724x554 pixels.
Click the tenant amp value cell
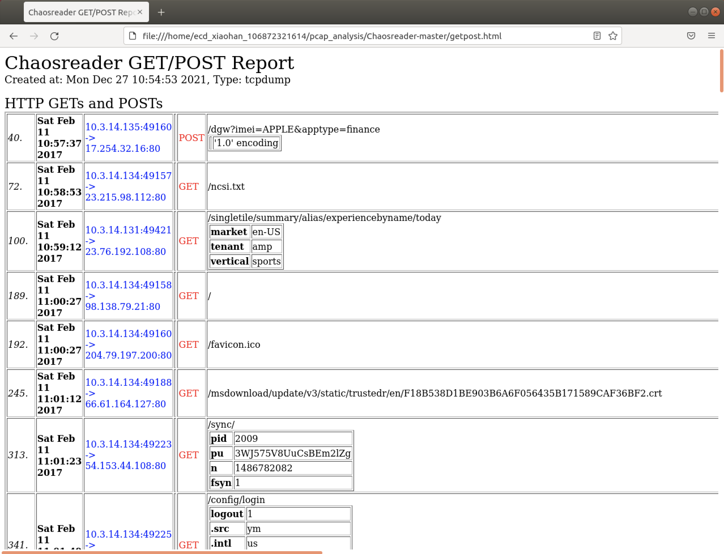[266, 246]
